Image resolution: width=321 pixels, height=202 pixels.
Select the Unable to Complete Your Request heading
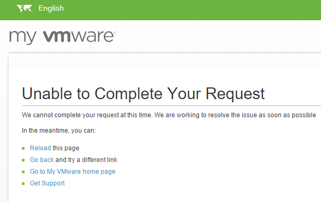pos(143,94)
